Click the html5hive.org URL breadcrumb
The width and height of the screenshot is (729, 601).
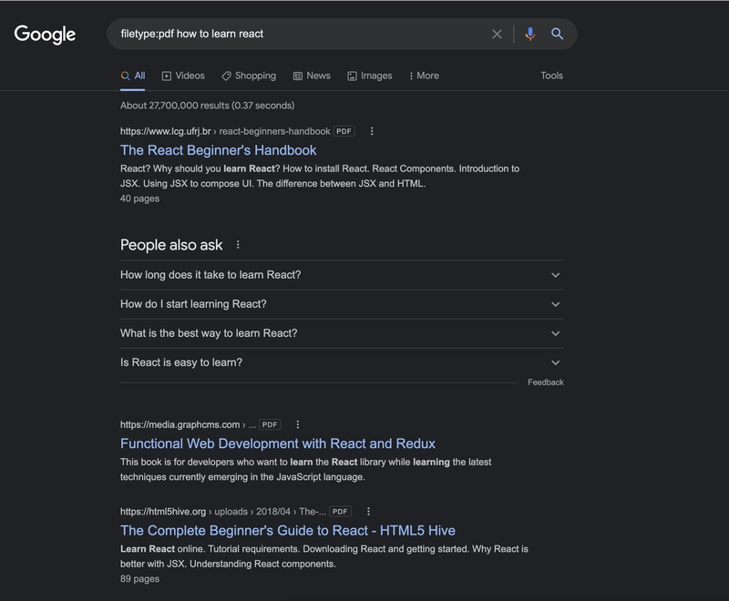223,512
